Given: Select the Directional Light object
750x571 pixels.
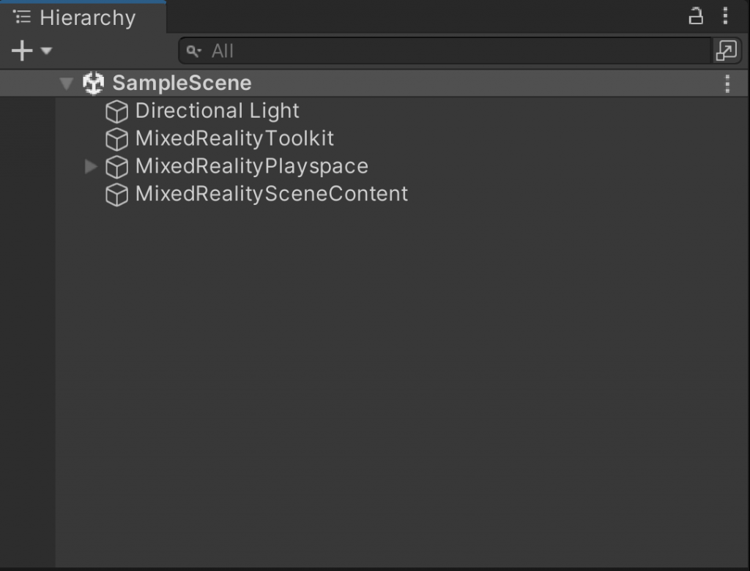Looking at the screenshot, I should click(217, 111).
